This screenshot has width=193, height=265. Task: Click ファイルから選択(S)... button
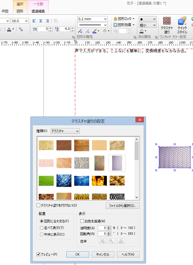pos(123,206)
